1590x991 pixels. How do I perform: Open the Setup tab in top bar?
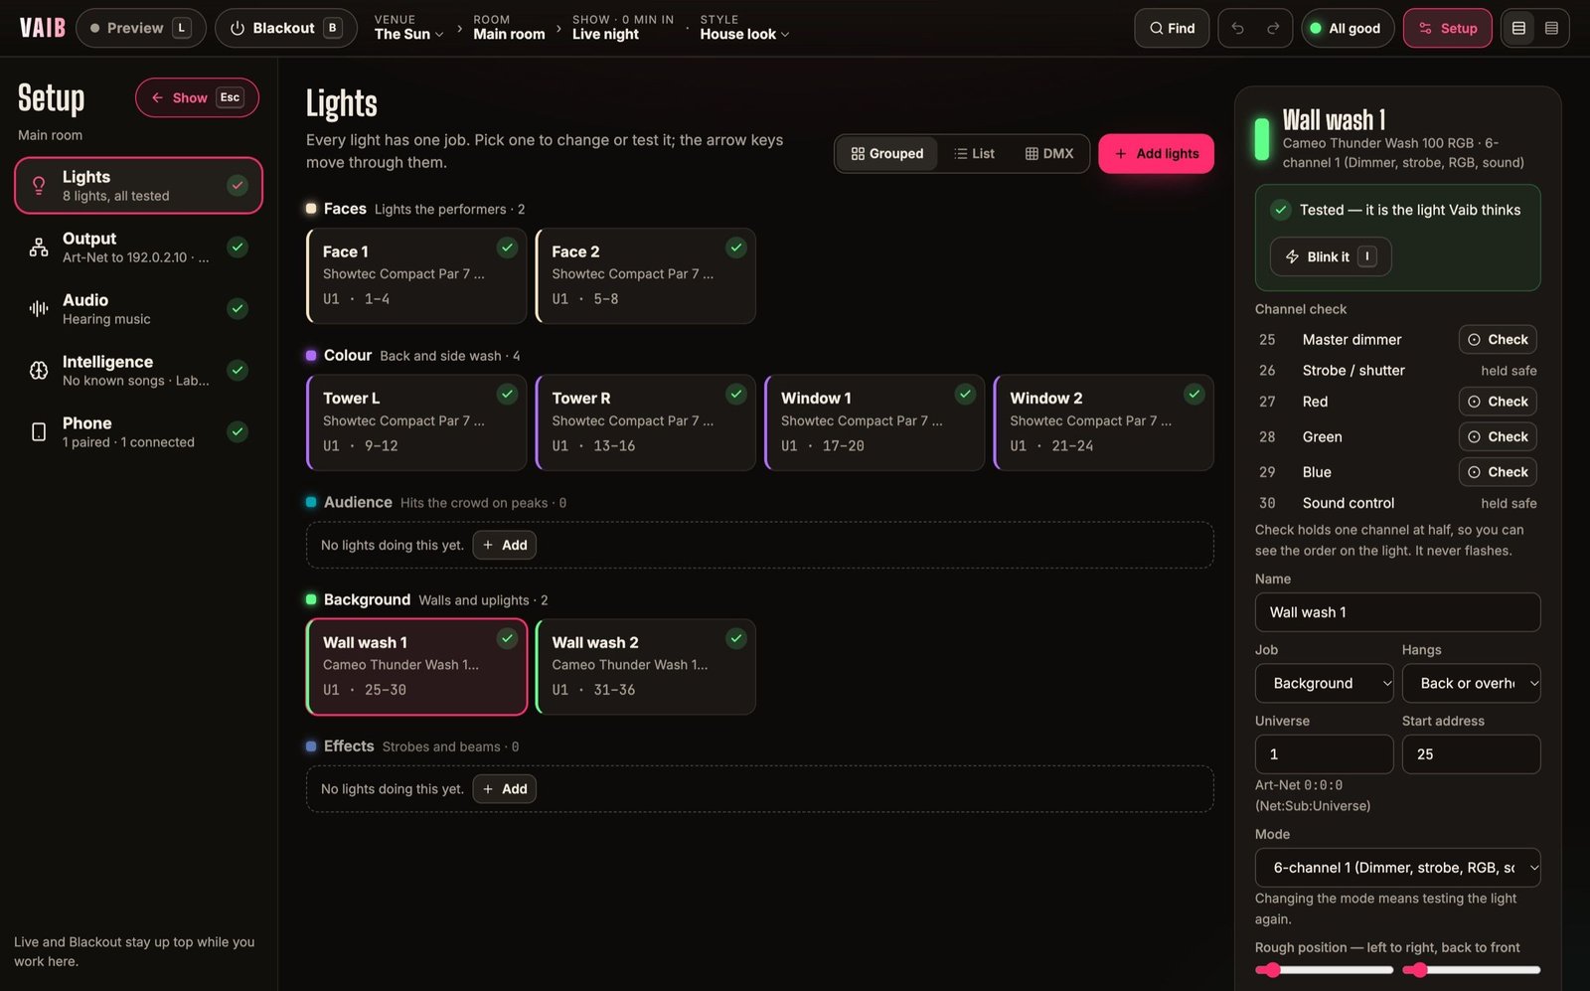pyautogui.click(x=1447, y=28)
